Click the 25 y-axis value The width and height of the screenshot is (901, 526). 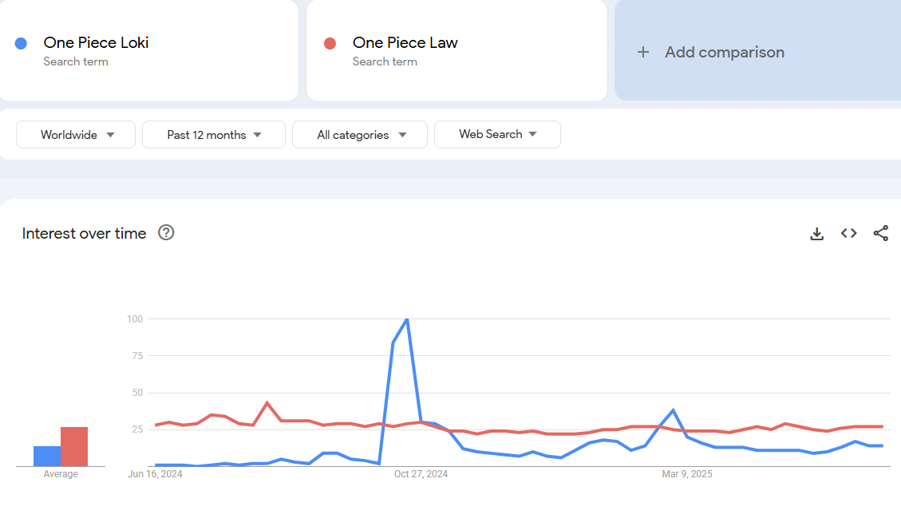coord(137,429)
